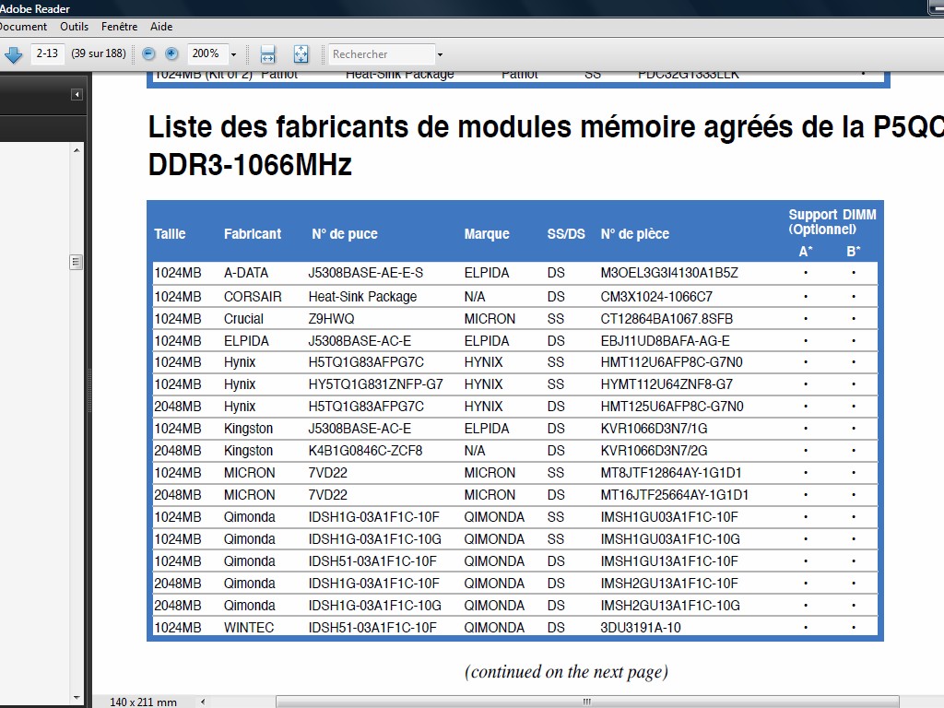944x708 pixels.
Task: Click the left panel vertical scrollbar thumb
Action: coord(77,262)
